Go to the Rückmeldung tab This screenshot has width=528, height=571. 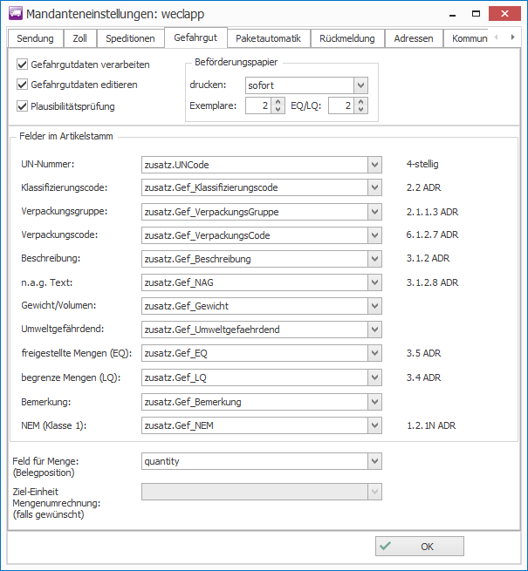[346, 38]
